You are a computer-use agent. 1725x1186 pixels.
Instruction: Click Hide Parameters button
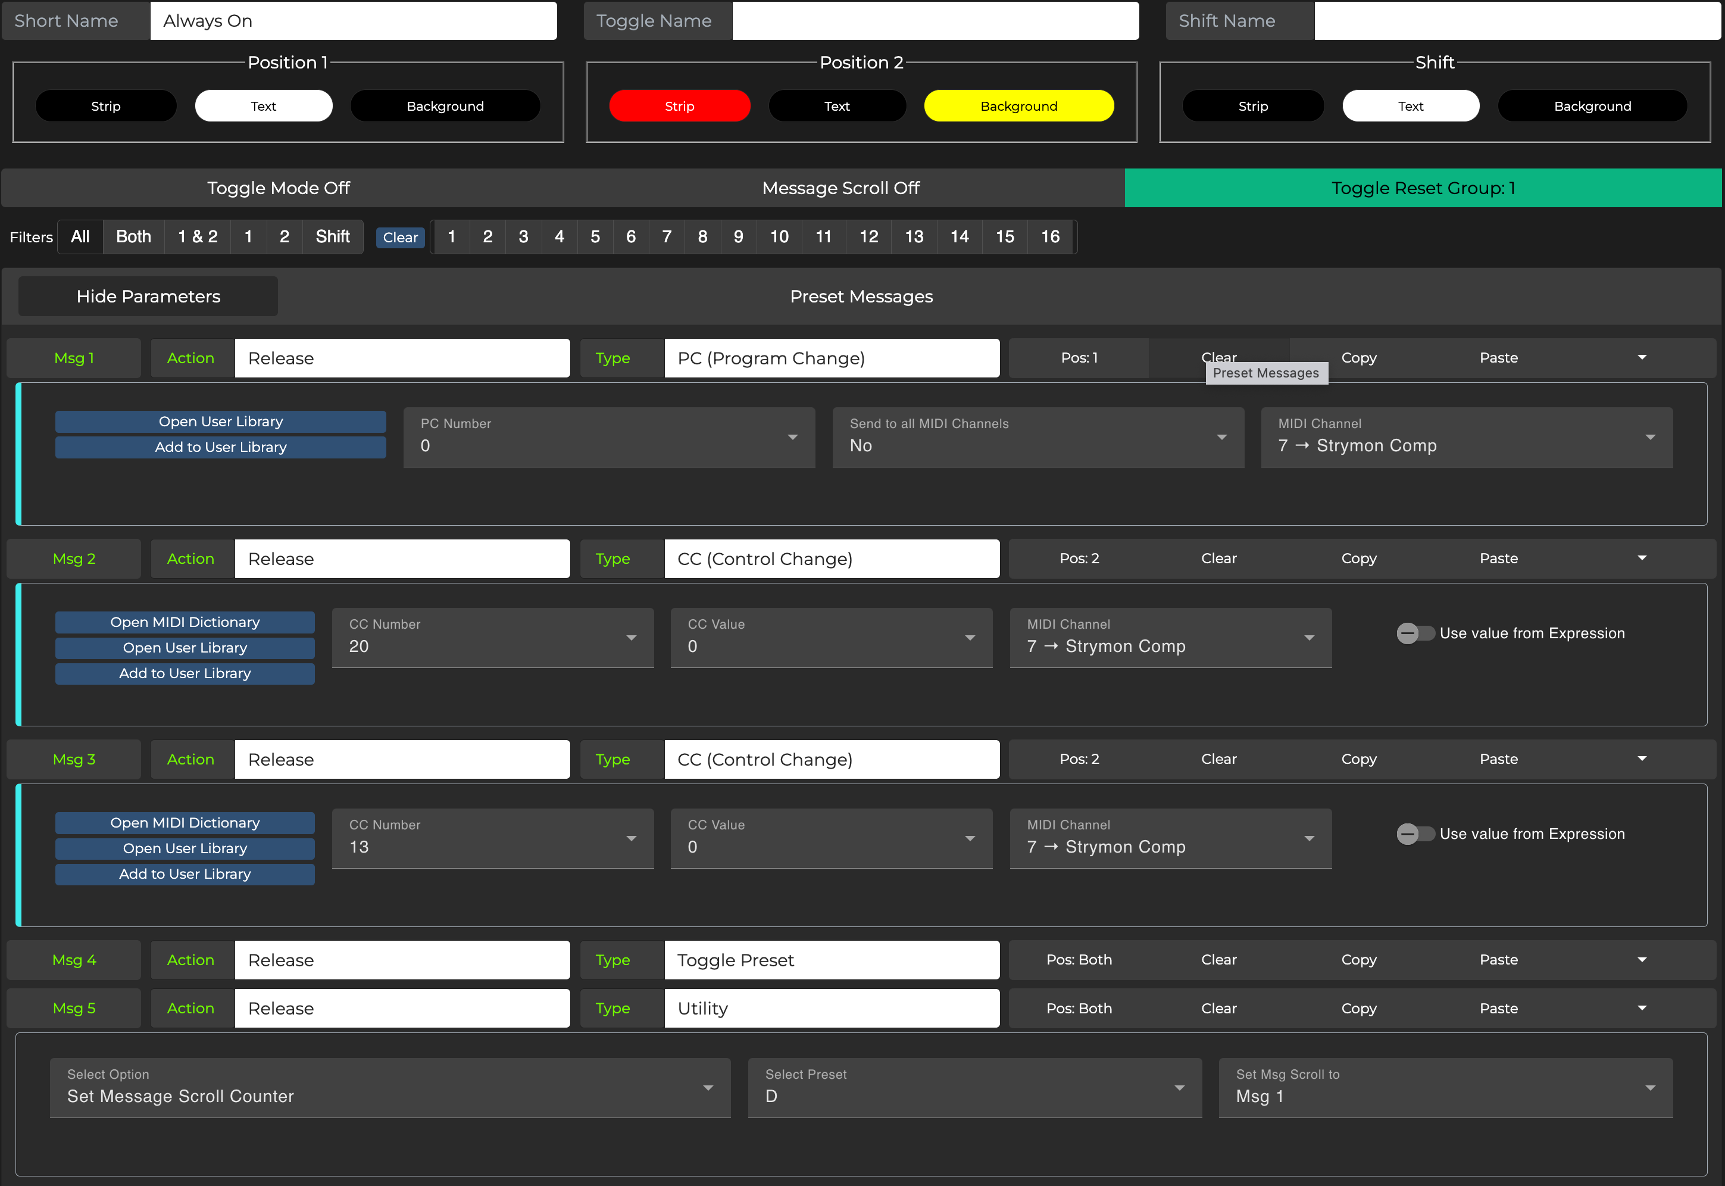148,296
